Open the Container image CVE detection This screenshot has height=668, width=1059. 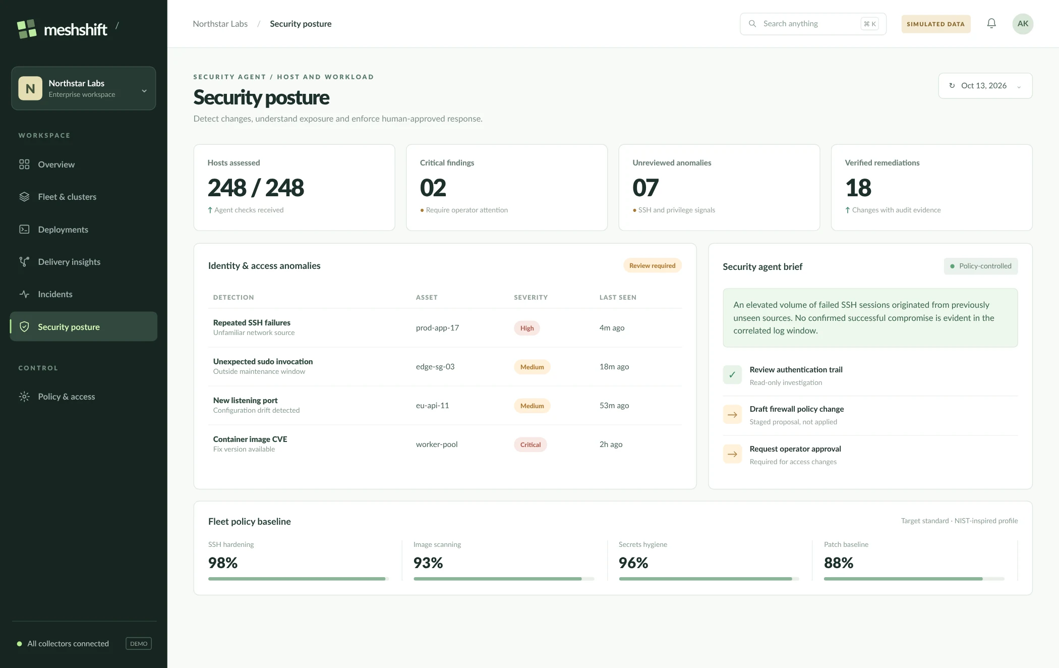(445, 444)
